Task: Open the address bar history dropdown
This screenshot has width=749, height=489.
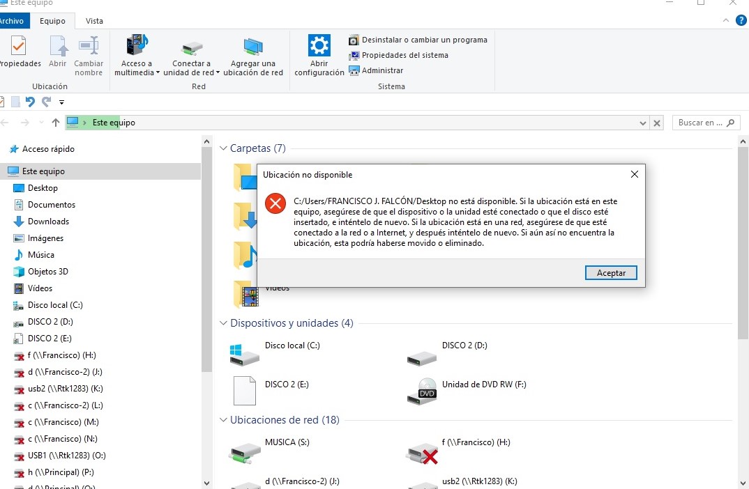Action: (x=642, y=123)
